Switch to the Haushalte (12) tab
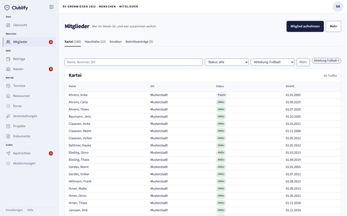Screen dimensions: 347x216 pyautogui.click(x=95, y=42)
